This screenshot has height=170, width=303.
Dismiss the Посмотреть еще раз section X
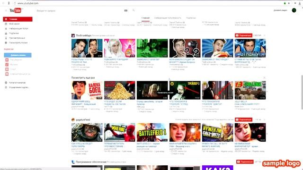pyautogui.click(x=264, y=77)
